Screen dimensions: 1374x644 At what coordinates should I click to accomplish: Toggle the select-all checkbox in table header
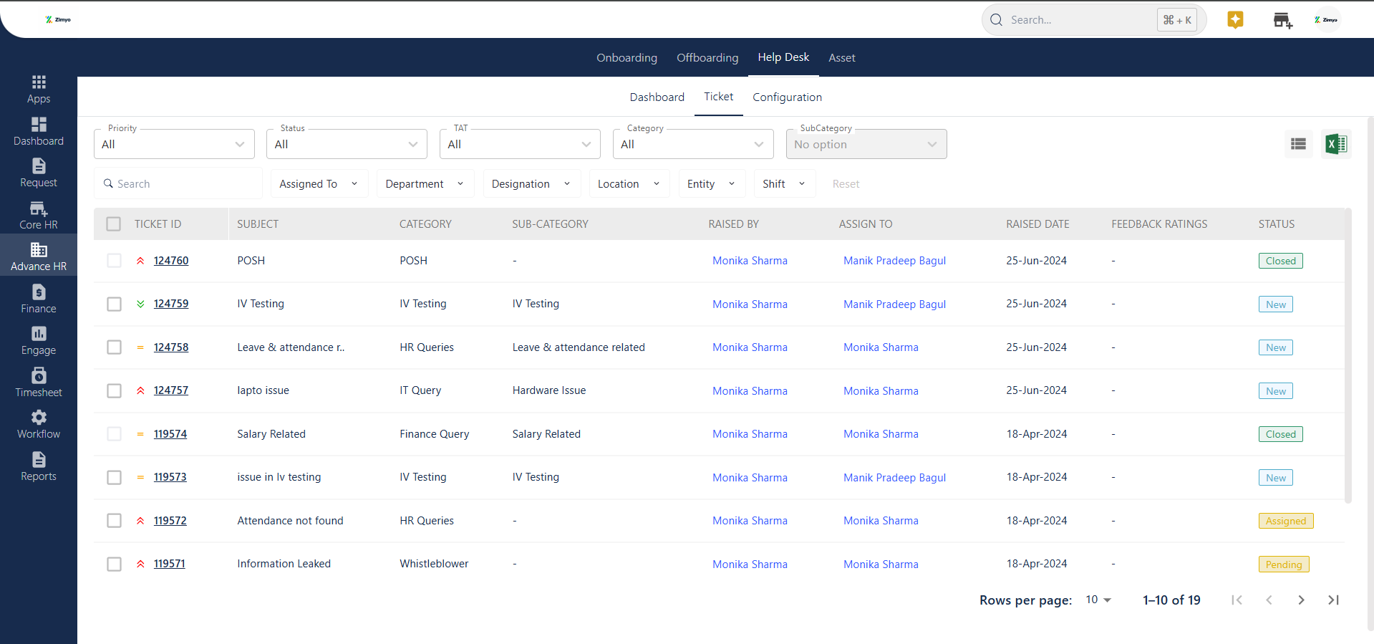pyautogui.click(x=114, y=224)
